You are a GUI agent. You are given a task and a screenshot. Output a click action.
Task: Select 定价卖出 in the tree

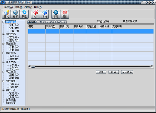(14, 28)
